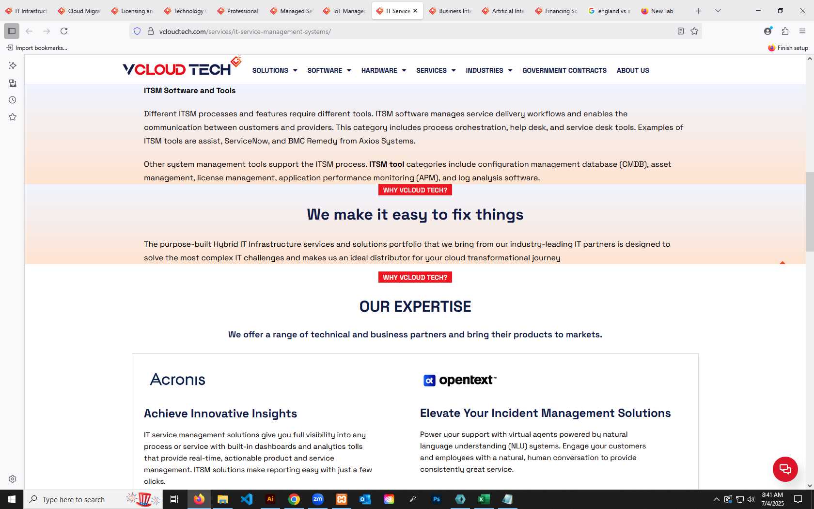This screenshot has height=509, width=814.
Task: Toggle reader view icon in address bar
Action: (681, 31)
